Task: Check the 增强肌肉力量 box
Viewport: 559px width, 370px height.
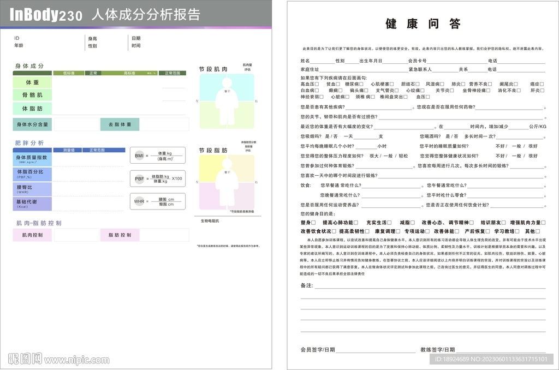Action: [543, 223]
